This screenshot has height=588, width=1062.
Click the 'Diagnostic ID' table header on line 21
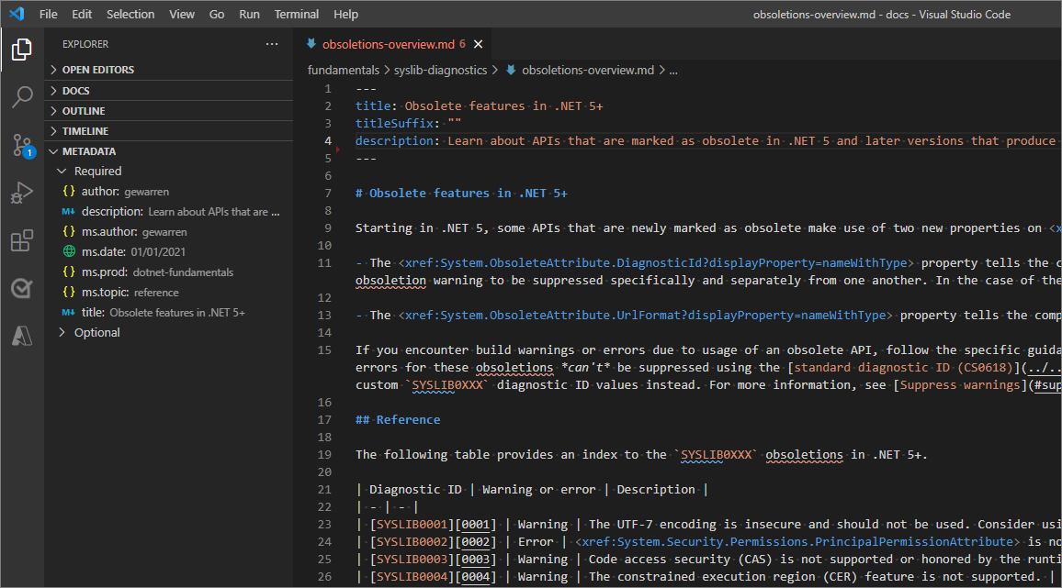(415, 490)
